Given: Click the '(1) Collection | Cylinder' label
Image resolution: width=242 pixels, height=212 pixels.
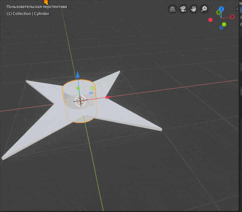Looking at the screenshot, I should [x=28, y=14].
